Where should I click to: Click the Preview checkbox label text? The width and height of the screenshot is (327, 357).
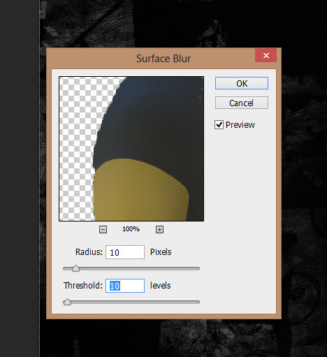point(240,125)
